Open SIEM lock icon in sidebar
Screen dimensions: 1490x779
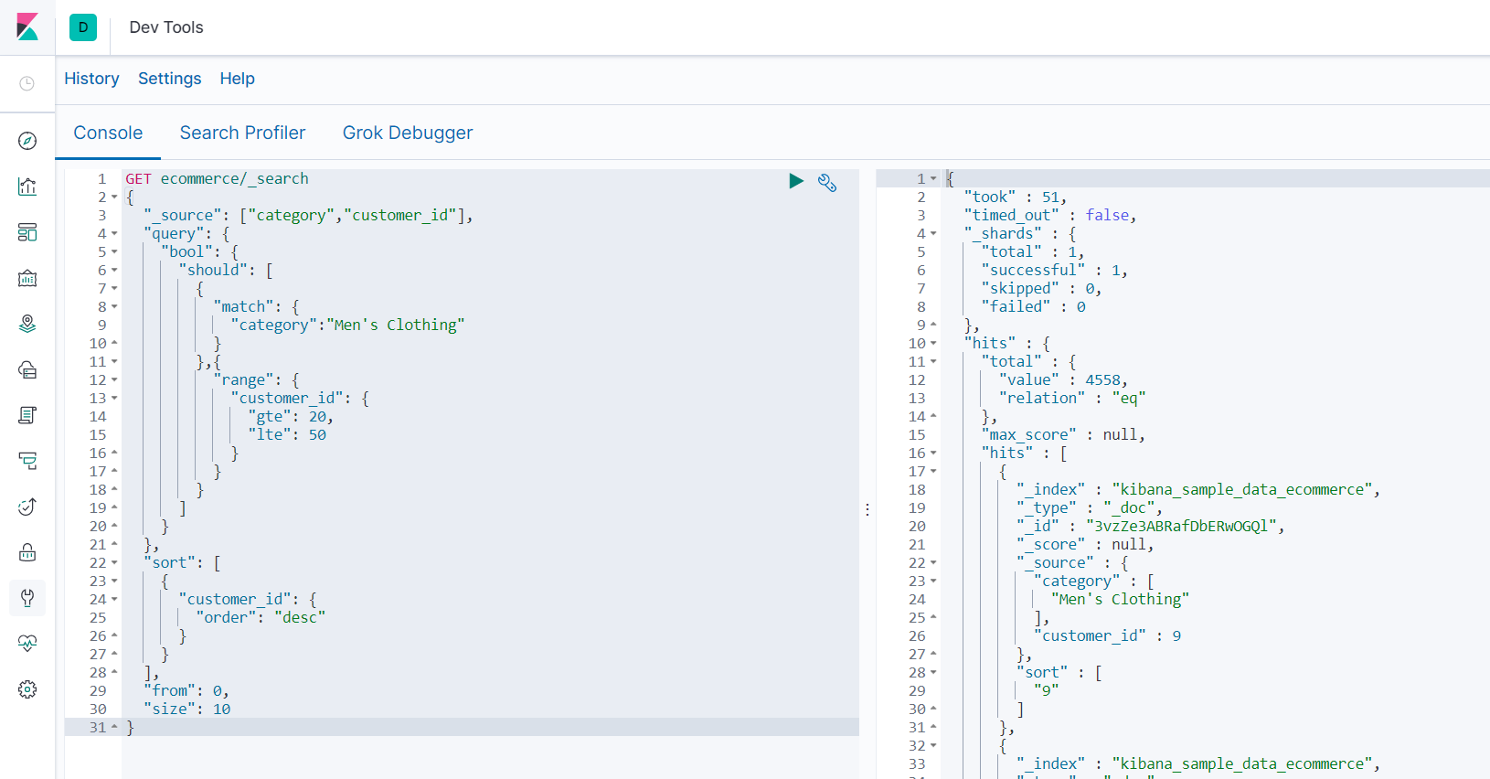point(27,552)
